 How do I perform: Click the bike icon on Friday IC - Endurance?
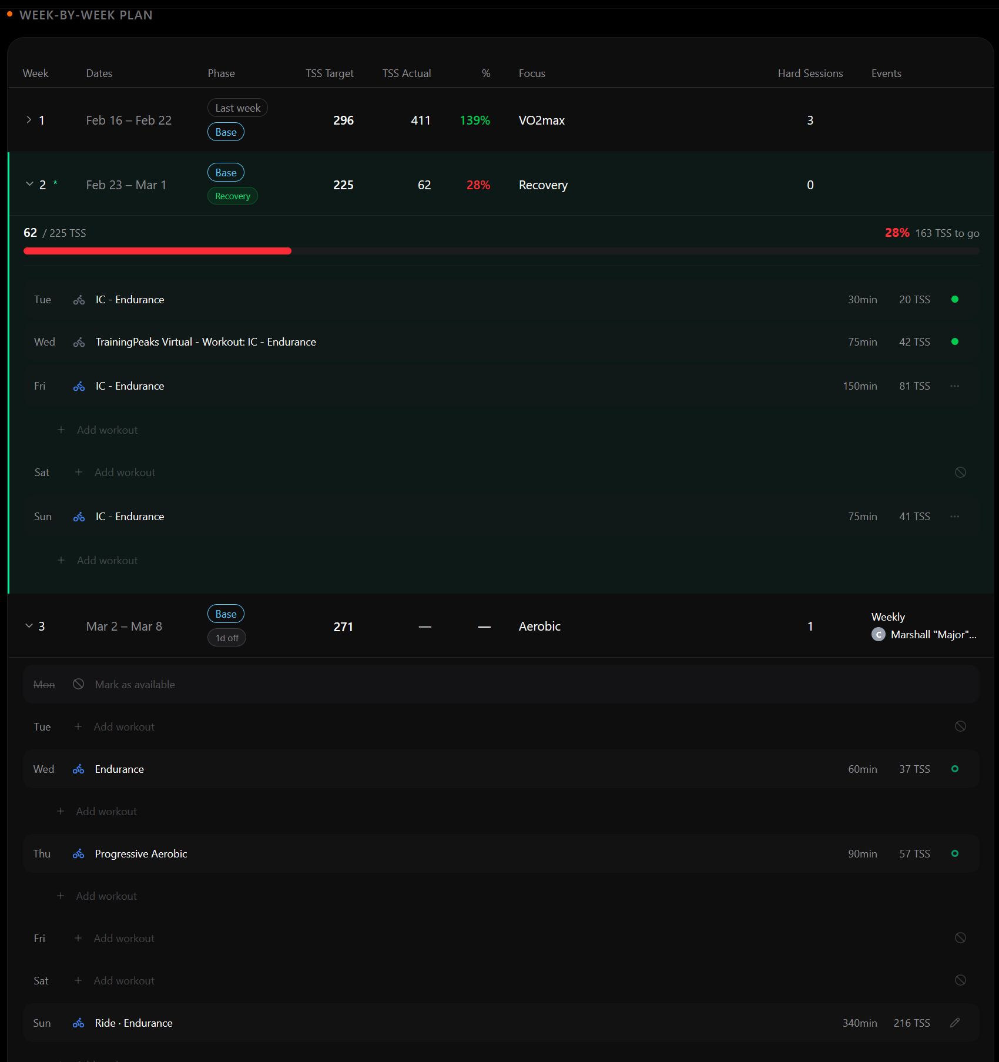click(79, 386)
